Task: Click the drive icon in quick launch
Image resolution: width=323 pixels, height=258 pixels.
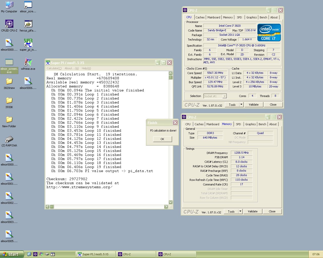Action: tap(47, 254)
